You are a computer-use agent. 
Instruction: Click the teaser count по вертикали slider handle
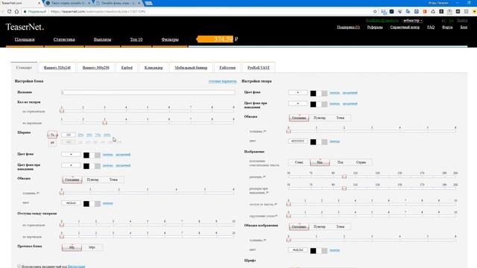point(104,122)
